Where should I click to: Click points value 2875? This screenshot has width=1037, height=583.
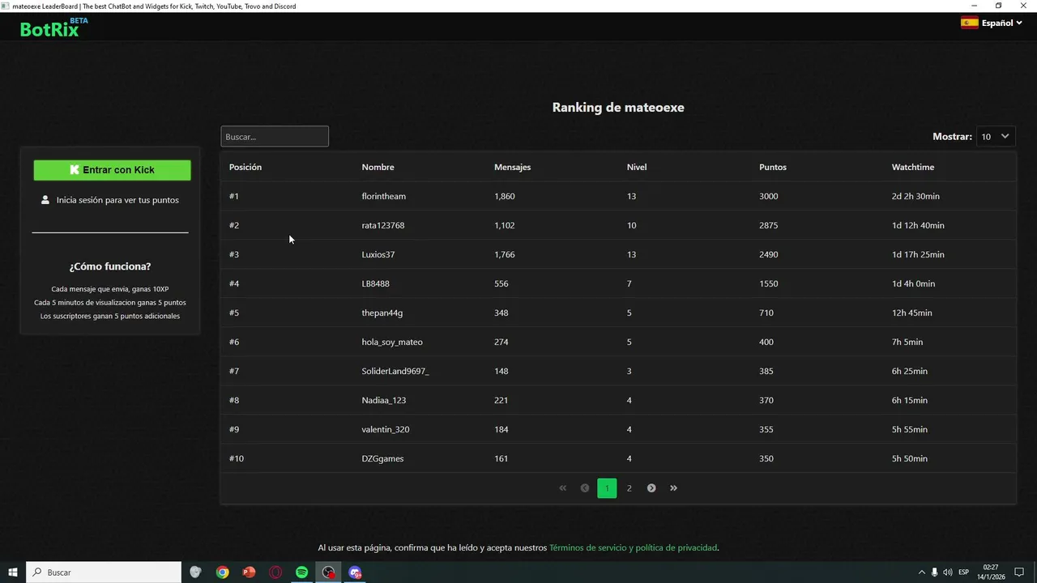(769, 225)
